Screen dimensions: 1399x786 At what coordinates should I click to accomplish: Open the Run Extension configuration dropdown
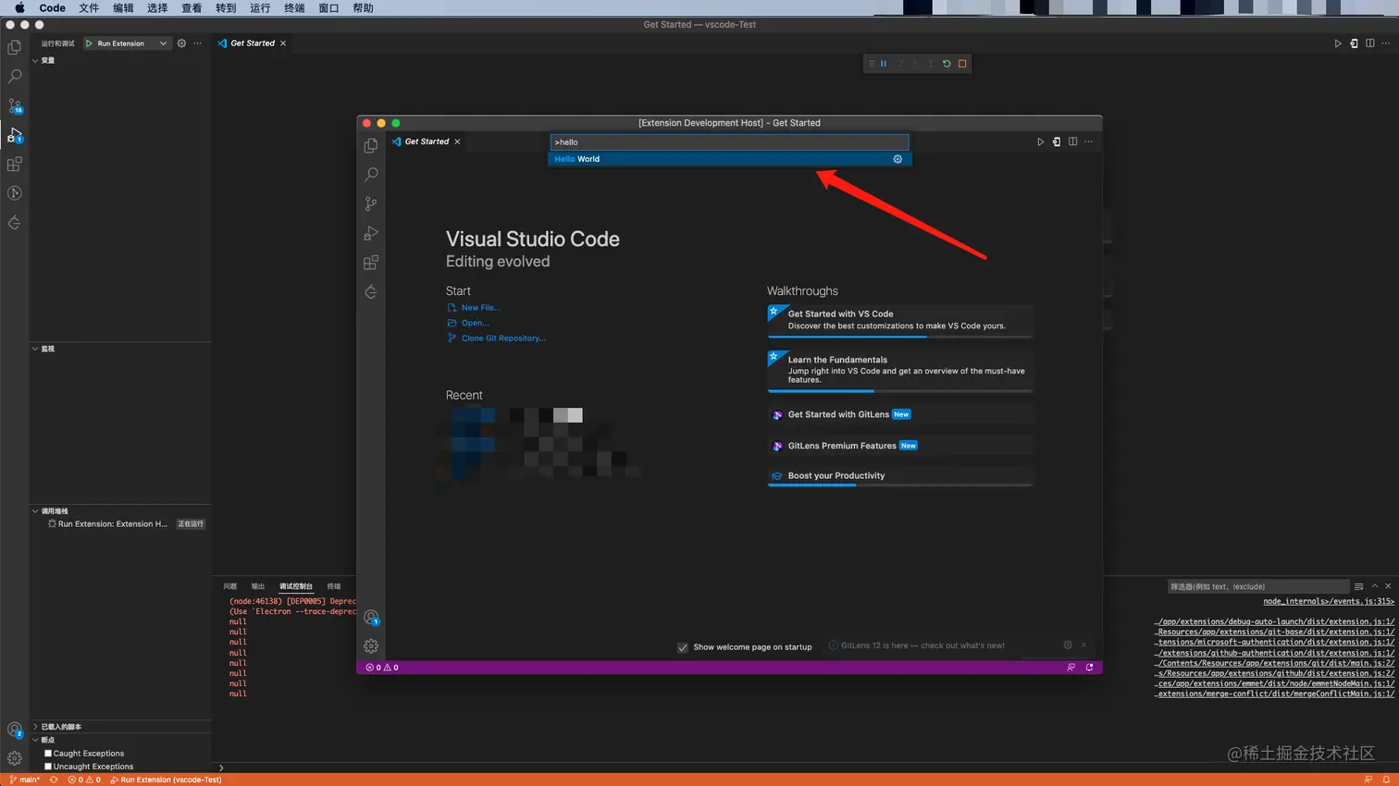[127, 43]
